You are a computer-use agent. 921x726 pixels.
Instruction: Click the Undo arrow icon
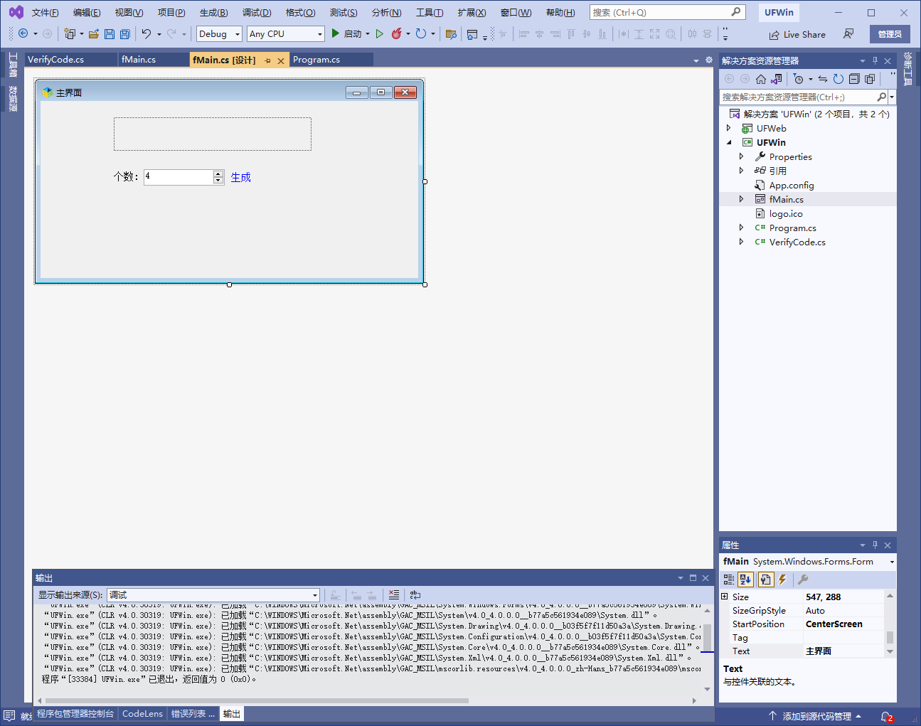(x=146, y=33)
